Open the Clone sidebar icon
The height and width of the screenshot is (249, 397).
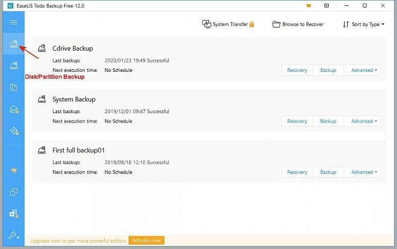point(14,192)
